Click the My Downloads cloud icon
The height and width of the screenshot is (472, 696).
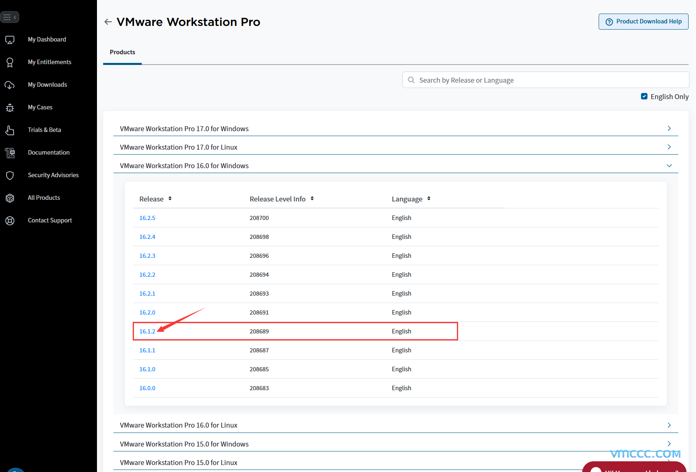pos(9,85)
